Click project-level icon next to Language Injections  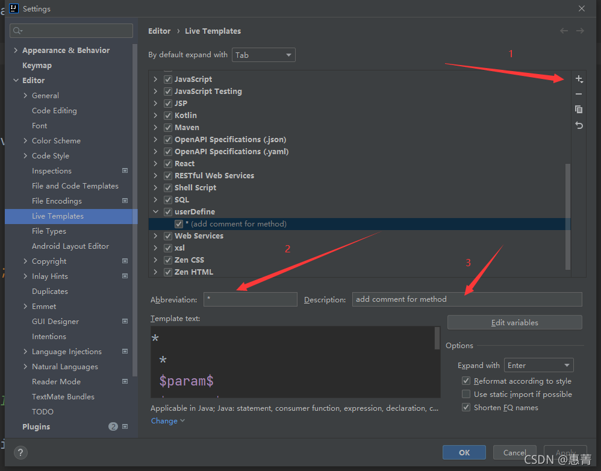click(125, 351)
